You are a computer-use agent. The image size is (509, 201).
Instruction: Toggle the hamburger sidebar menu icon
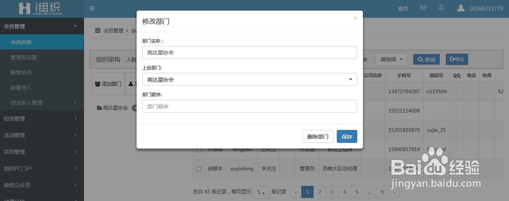pyautogui.click(x=92, y=9)
